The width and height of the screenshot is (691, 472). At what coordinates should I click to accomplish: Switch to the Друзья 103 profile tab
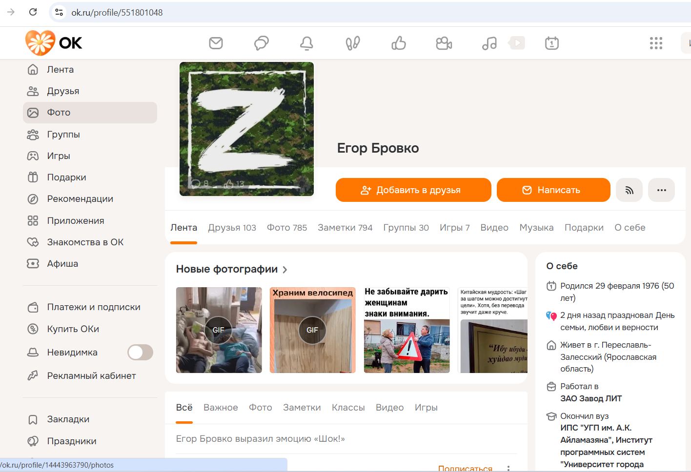[x=232, y=227]
